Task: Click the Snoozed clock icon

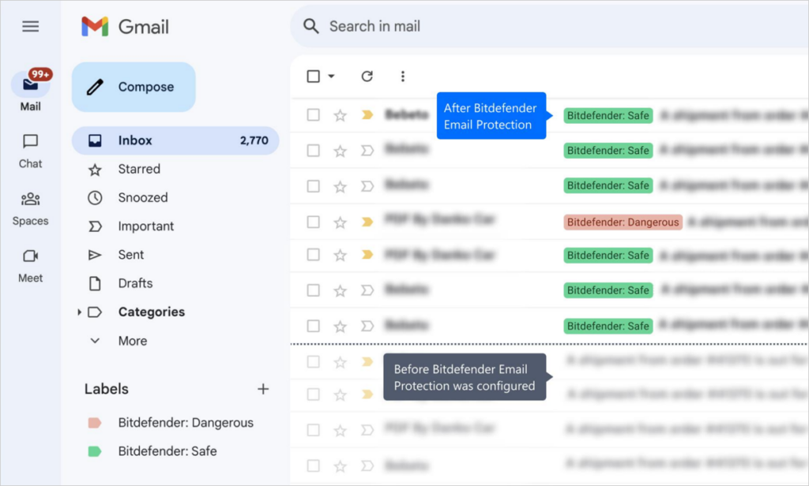Action: point(95,198)
